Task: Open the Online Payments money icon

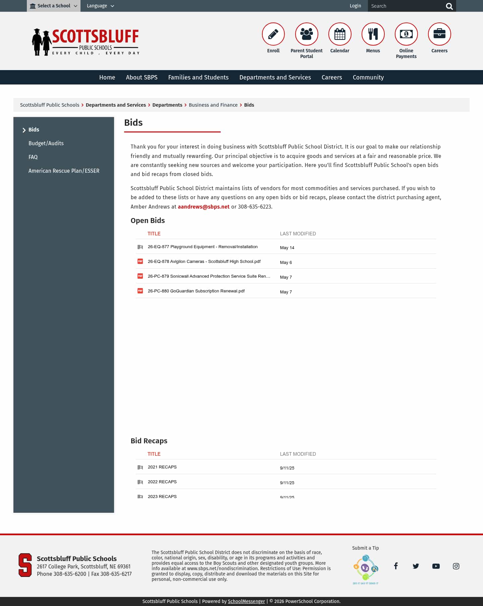Action: [406, 34]
